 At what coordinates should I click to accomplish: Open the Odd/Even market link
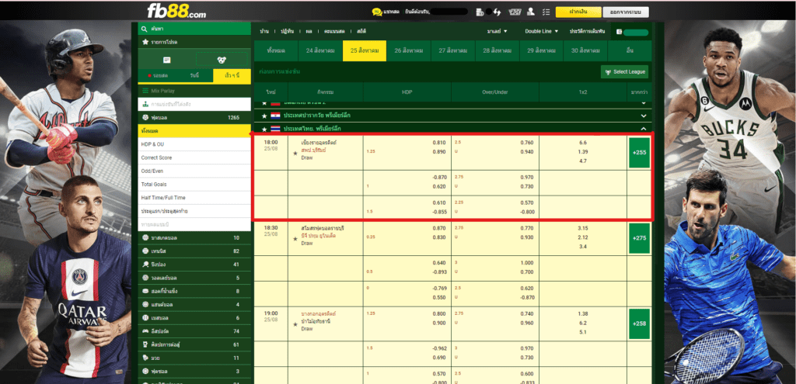[x=194, y=171]
